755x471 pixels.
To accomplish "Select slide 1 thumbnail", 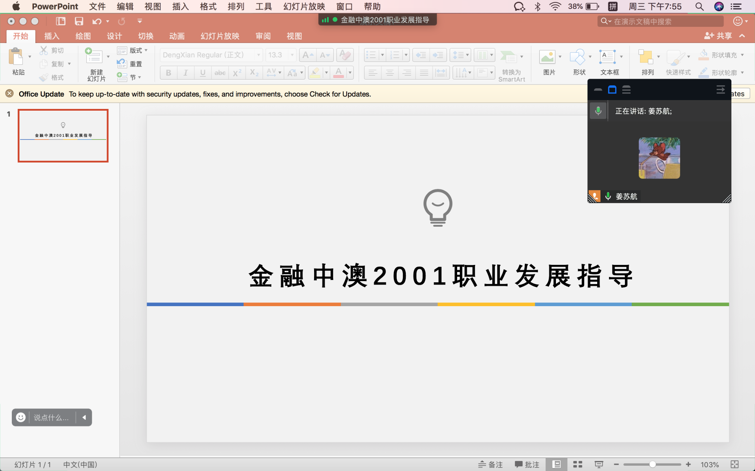I will [63, 135].
